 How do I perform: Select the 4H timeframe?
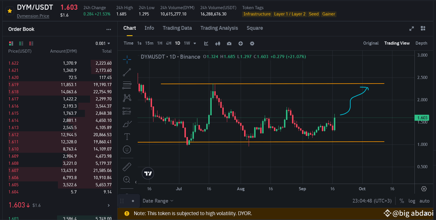click(169, 43)
